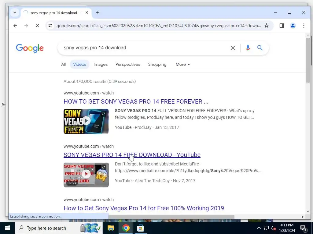Submit search with magnifier icon

point(260,48)
